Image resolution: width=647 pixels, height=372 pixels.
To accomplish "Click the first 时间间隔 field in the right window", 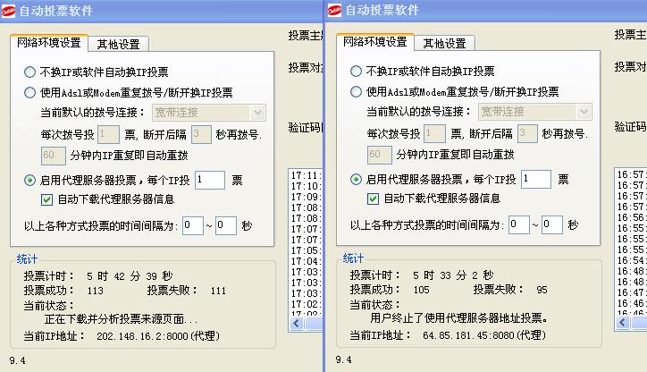I will point(518,225).
